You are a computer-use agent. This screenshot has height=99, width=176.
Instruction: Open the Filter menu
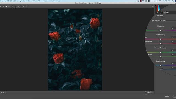[40, 1]
